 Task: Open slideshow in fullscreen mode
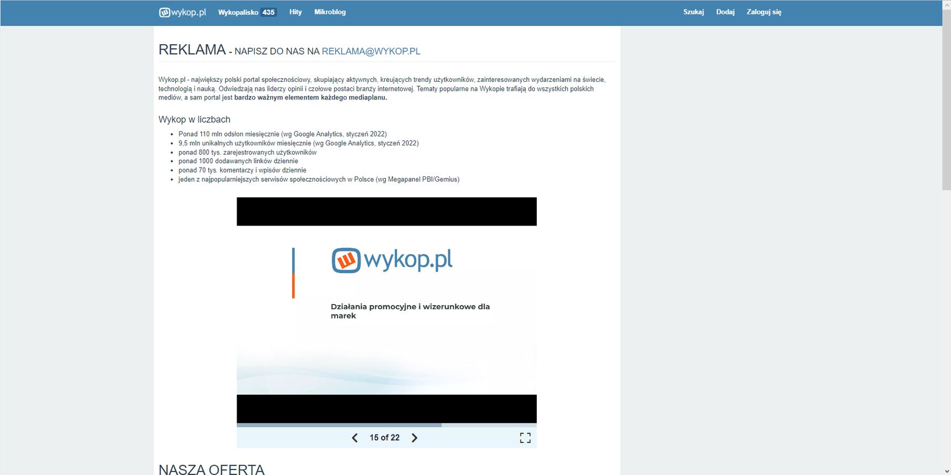(x=525, y=438)
